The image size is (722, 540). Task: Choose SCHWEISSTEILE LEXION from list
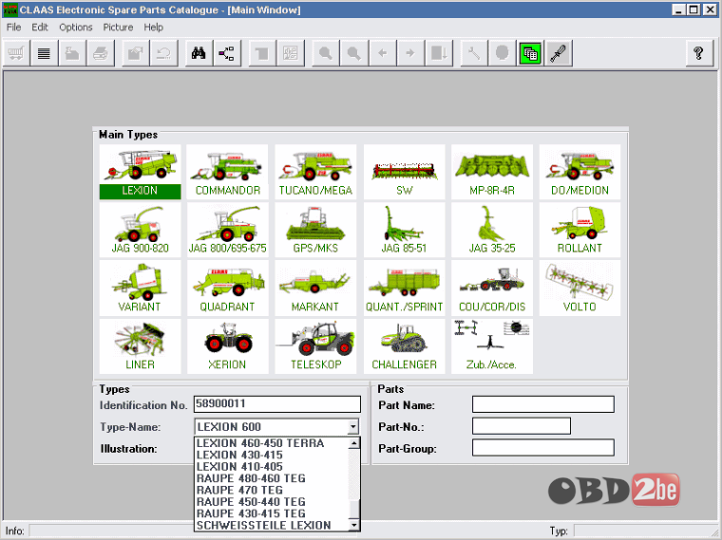[x=271, y=525]
